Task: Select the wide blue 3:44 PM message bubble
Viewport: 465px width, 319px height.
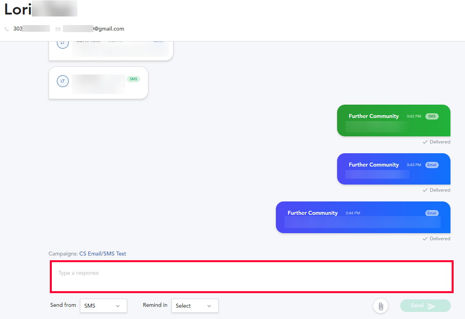Action: 363,217
